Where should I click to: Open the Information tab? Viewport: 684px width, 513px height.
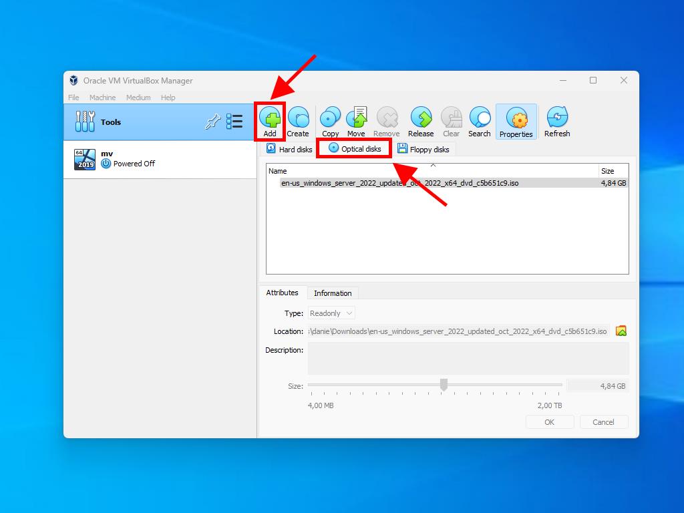(x=333, y=293)
